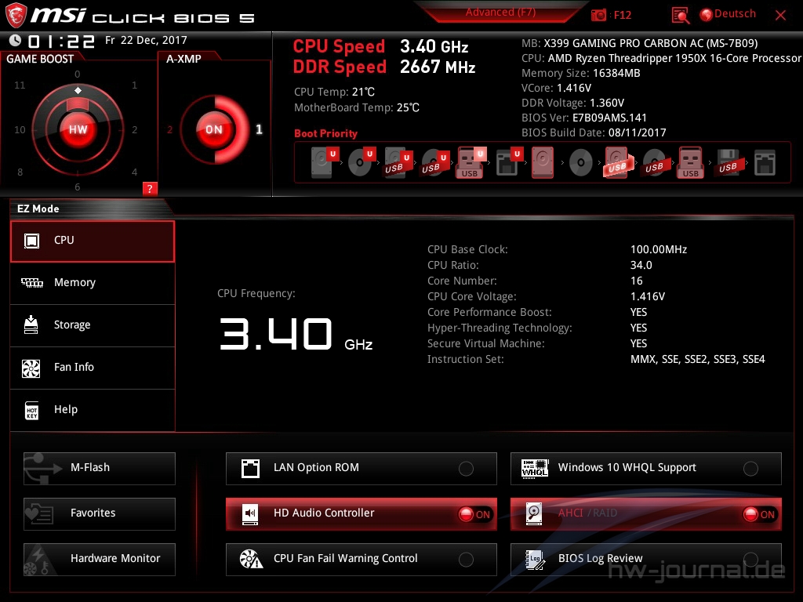Click the Game Boost question mark button
The height and width of the screenshot is (602, 803).
tap(150, 188)
